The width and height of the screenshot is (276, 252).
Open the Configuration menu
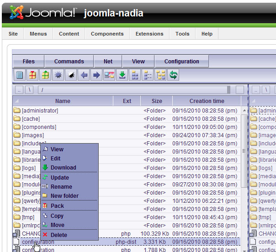tap(181, 62)
